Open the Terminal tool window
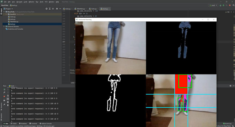This screenshot has width=235, height=127. coord(33,124)
